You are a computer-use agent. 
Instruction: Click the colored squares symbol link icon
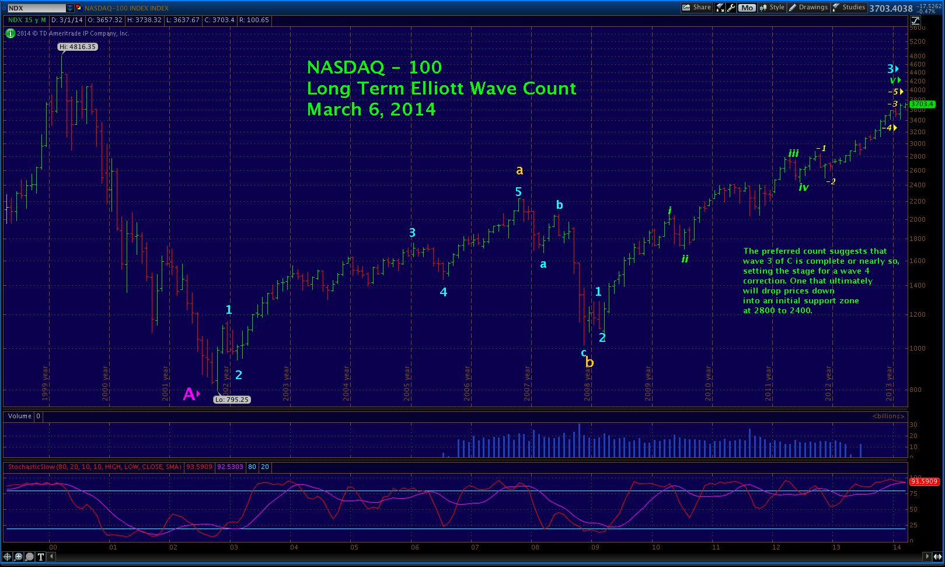(79, 8)
